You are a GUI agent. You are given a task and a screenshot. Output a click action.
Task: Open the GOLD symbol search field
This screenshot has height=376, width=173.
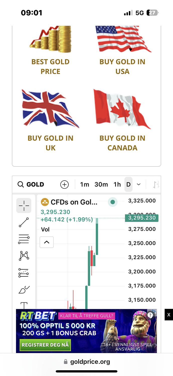[x=31, y=185]
